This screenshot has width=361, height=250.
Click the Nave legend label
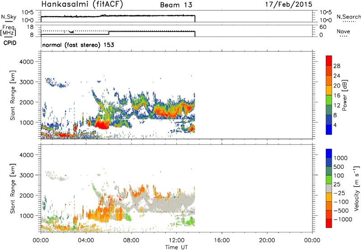click(343, 31)
